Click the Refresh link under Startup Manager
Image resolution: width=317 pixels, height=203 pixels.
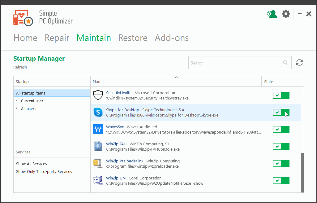pos(20,67)
